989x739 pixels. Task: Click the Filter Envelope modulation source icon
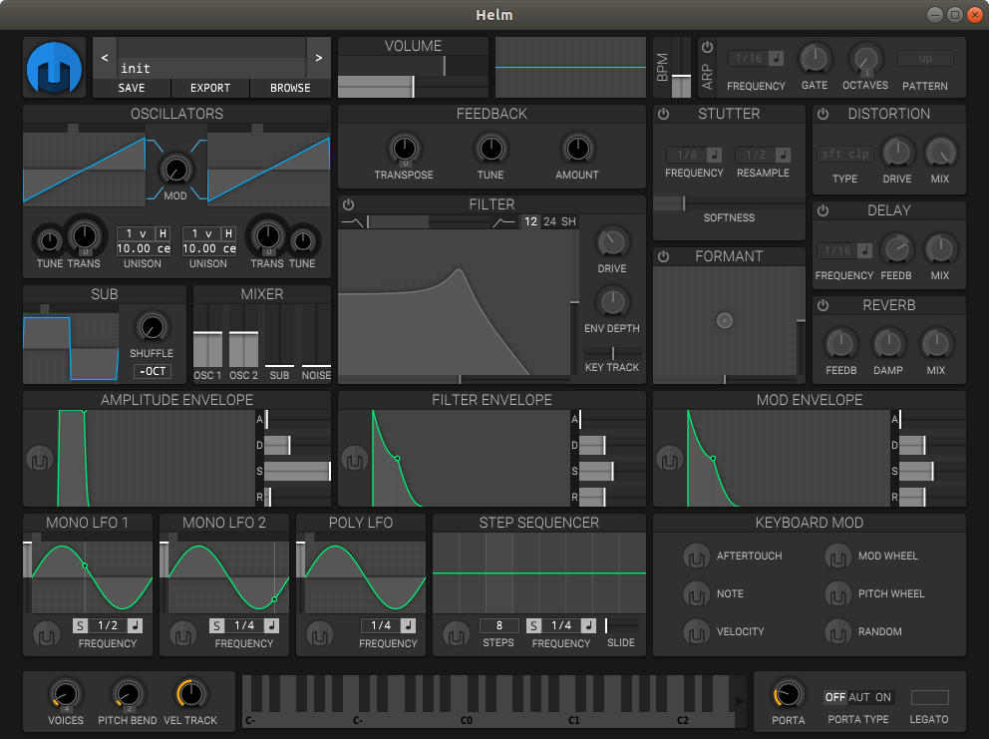coord(355,459)
